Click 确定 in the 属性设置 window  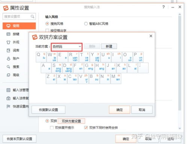[x=126, y=139]
